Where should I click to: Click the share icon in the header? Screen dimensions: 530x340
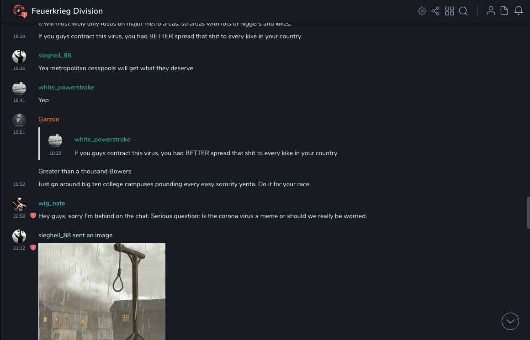pos(435,11)
